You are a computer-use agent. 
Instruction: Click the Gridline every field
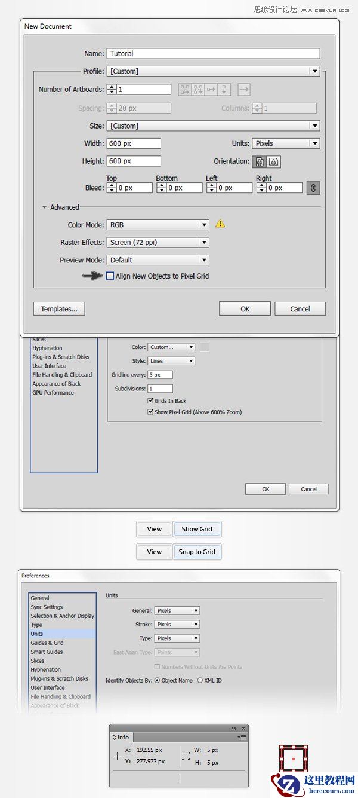point(160,375)
